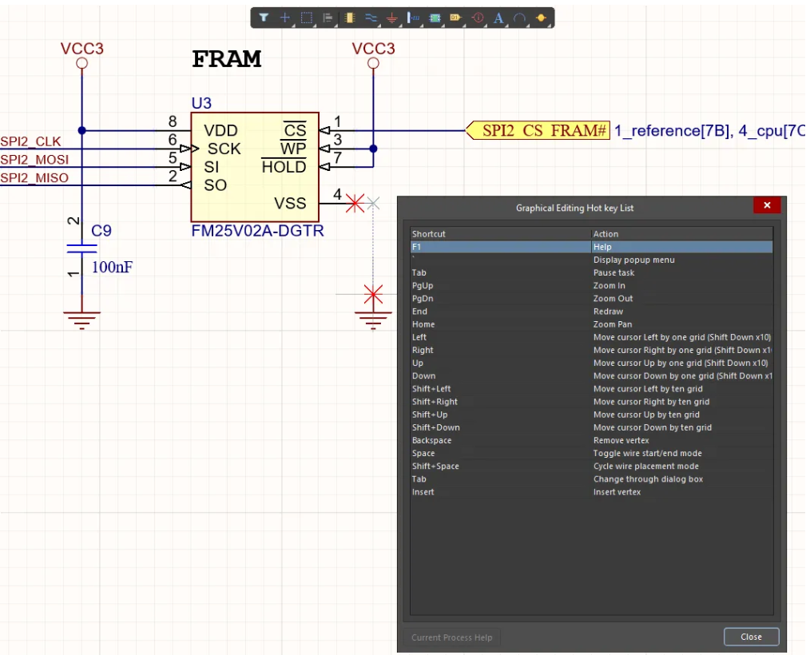
Task: Click the U3 component body
Action: (255, 167)
